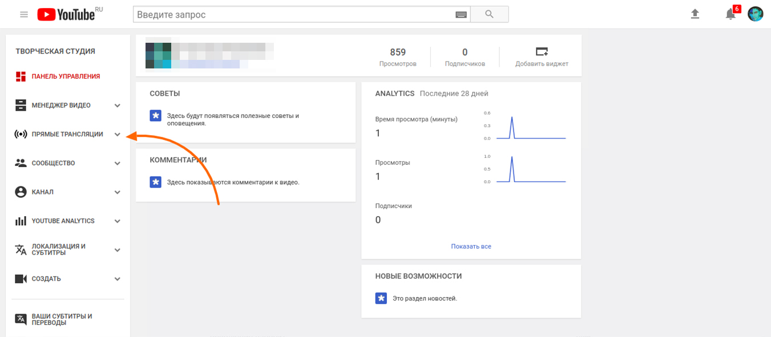Open the account avatar menu
The width and height of the screenshot is (771, 337).
click(x=756, y=14)
